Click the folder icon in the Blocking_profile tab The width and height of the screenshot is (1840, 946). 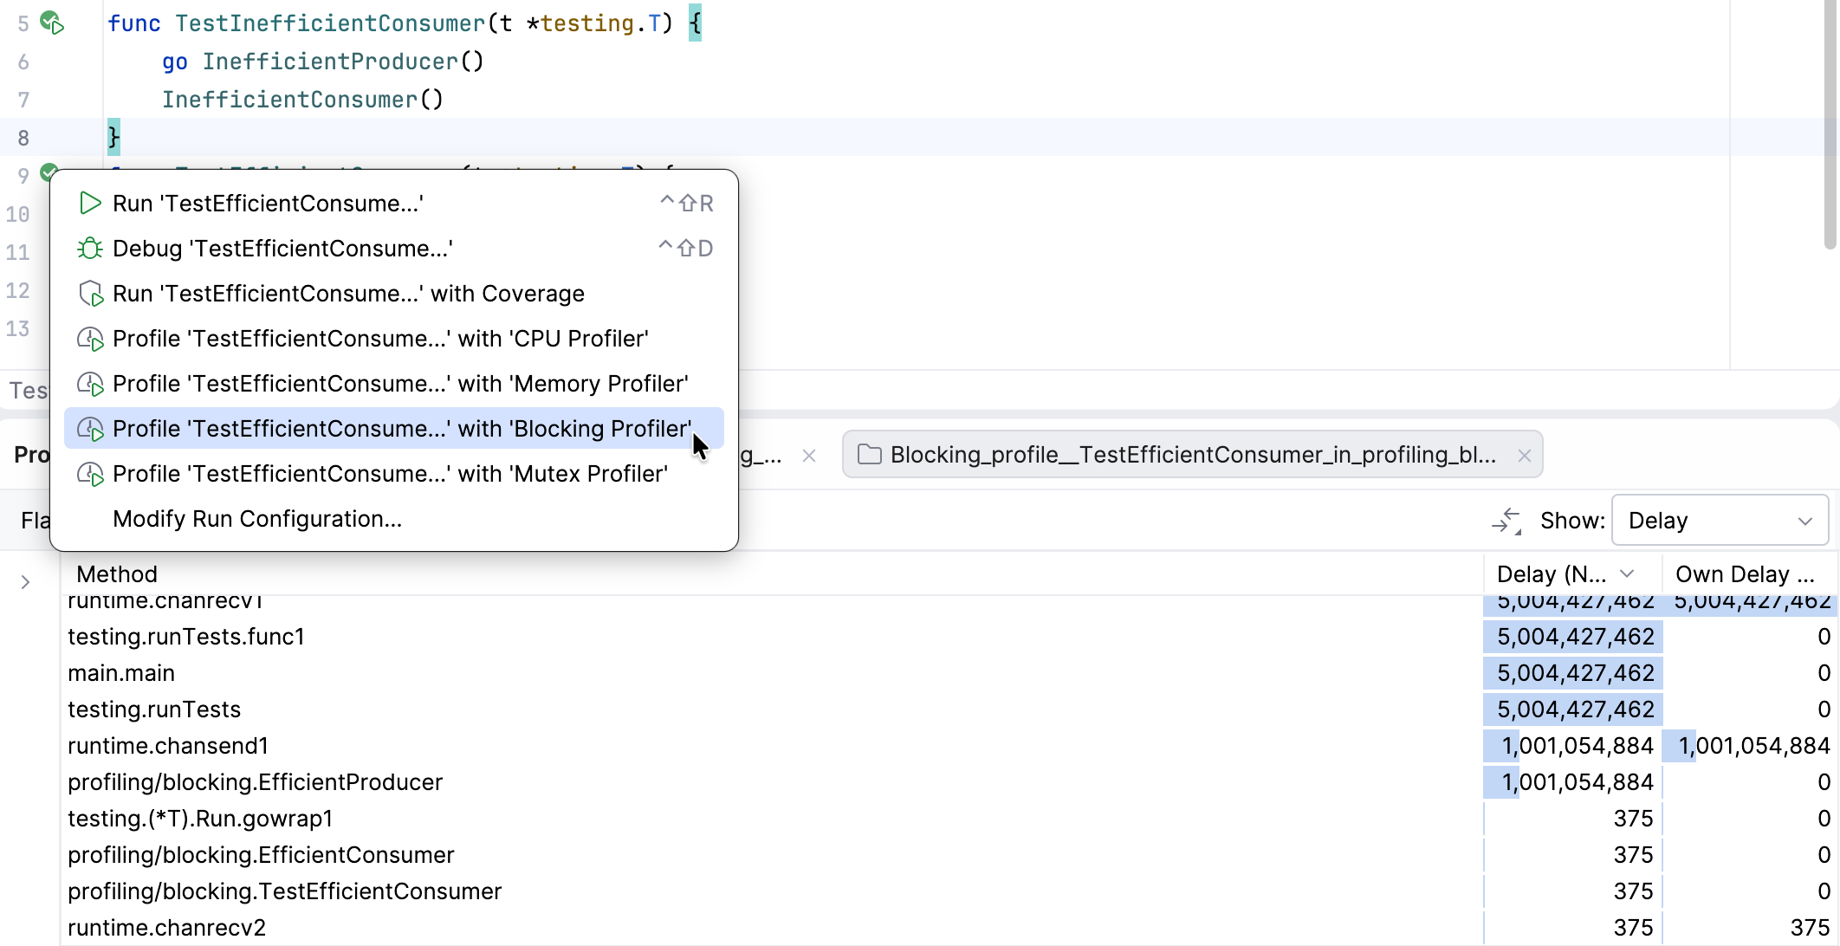click(x=870, y=454)
